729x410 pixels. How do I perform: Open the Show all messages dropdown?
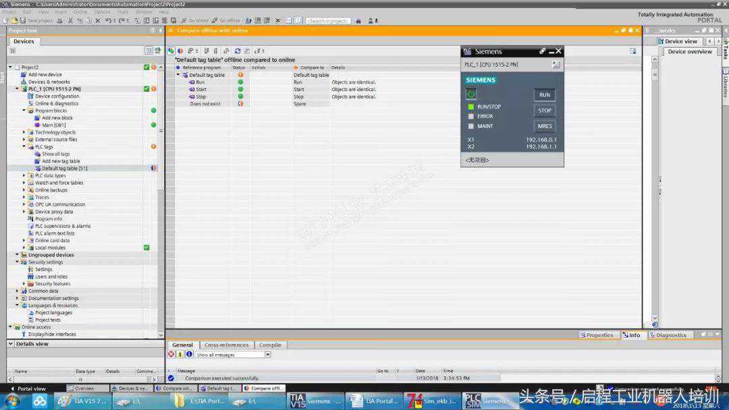tap(267, 355)
